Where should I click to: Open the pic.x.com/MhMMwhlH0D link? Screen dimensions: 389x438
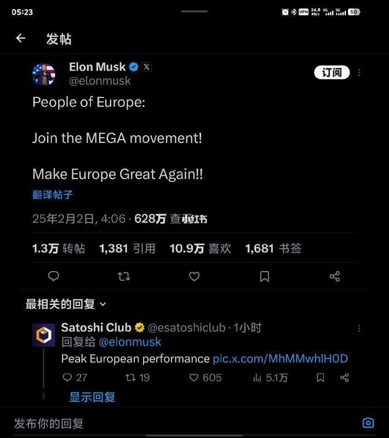(281, 359)
